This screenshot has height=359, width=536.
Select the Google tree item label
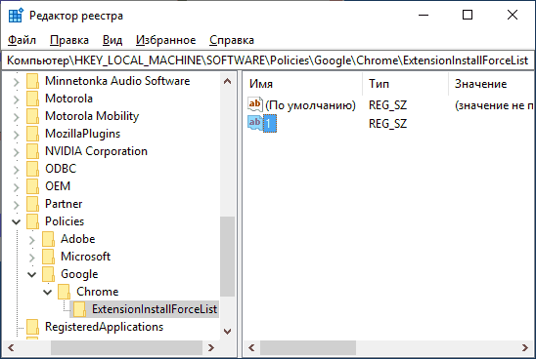(x=79, y=274)
